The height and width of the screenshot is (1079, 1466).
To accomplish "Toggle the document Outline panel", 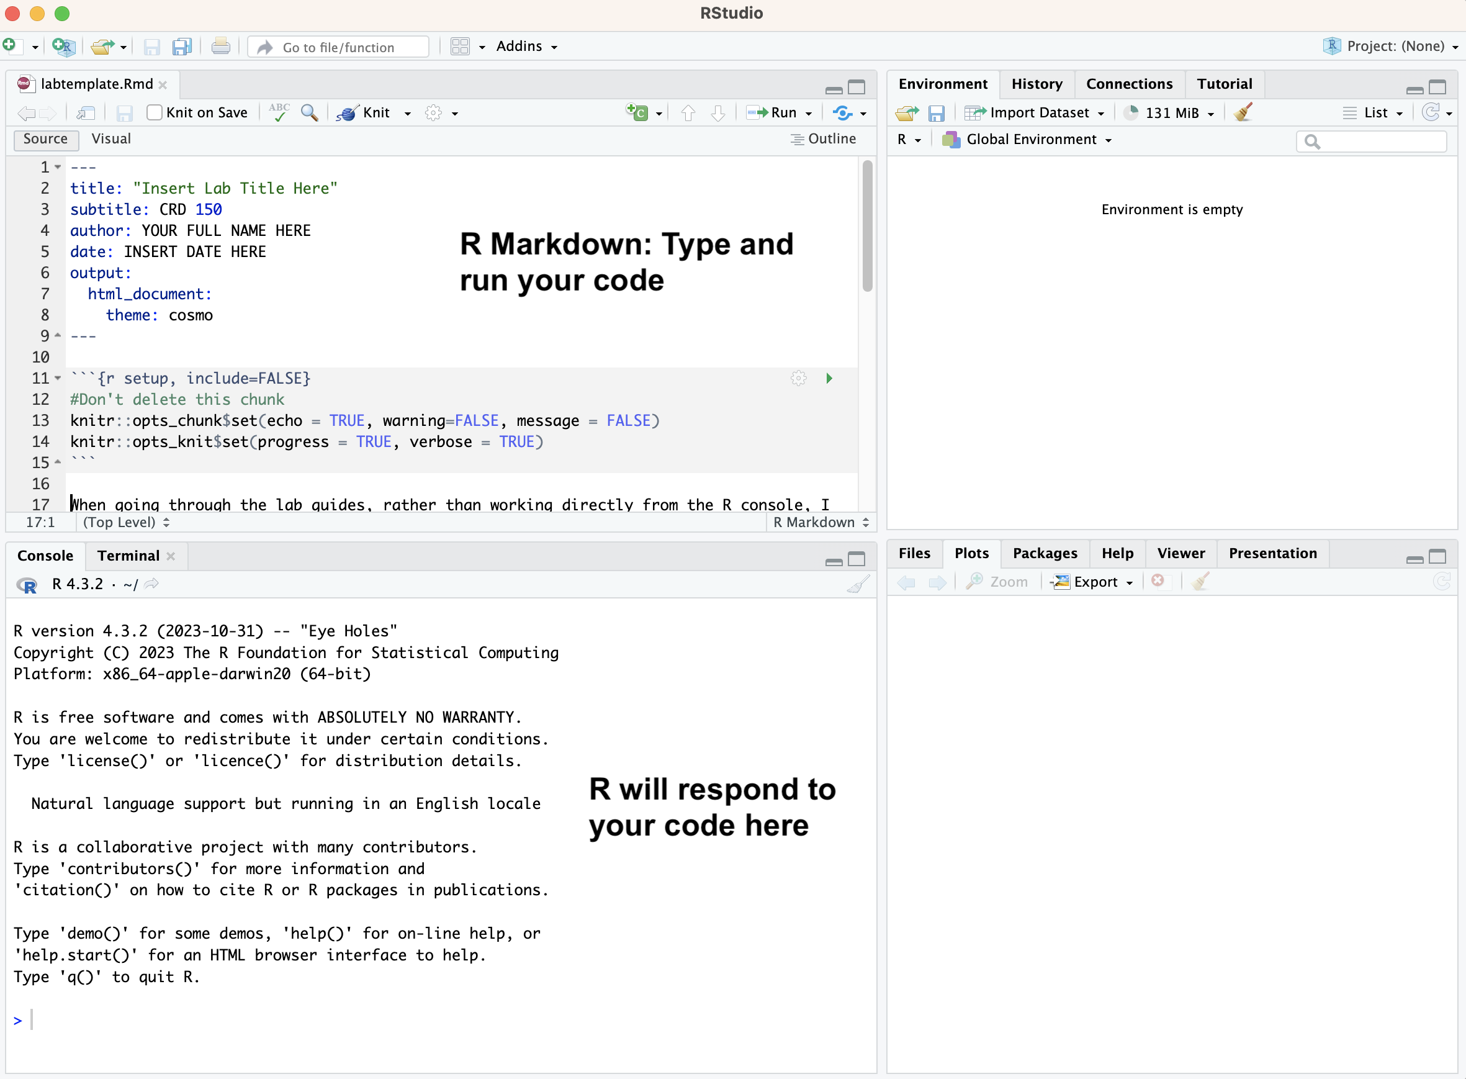I will click(823, 138).
